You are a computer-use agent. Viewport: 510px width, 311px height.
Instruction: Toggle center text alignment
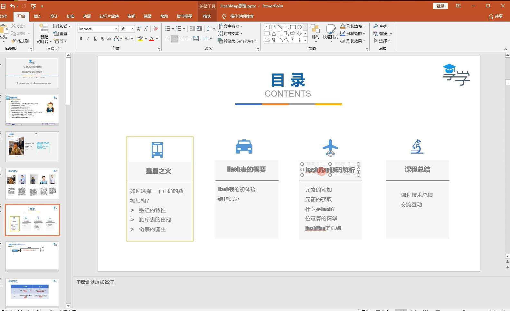coord(175,39)
